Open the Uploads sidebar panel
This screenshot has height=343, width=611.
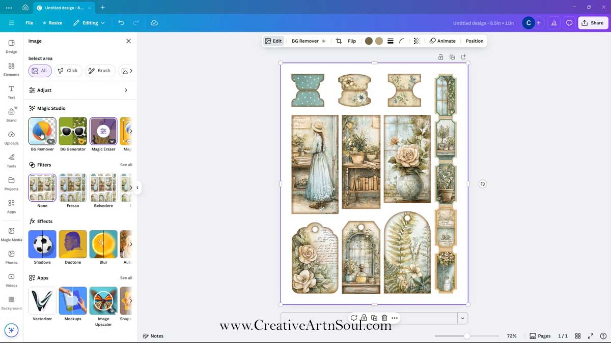point(11,138)
